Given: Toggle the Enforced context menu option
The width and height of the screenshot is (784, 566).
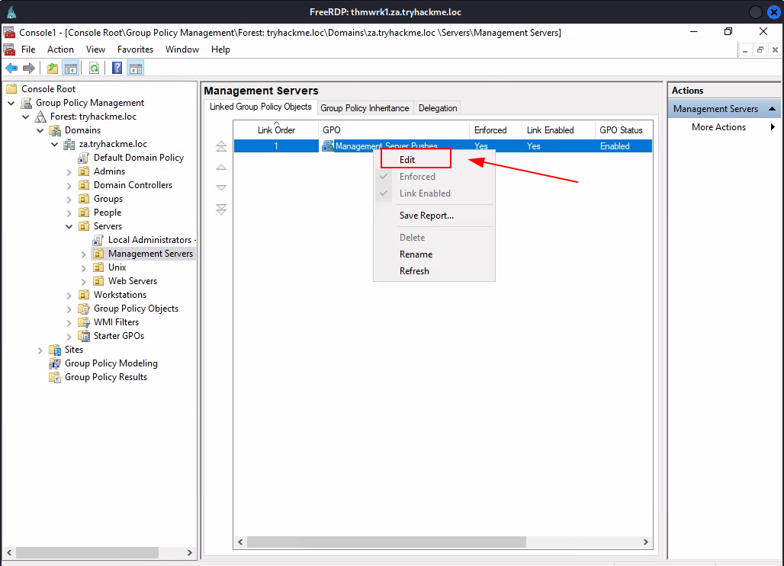Looking at the screenshot, I should tap(434, 177).
